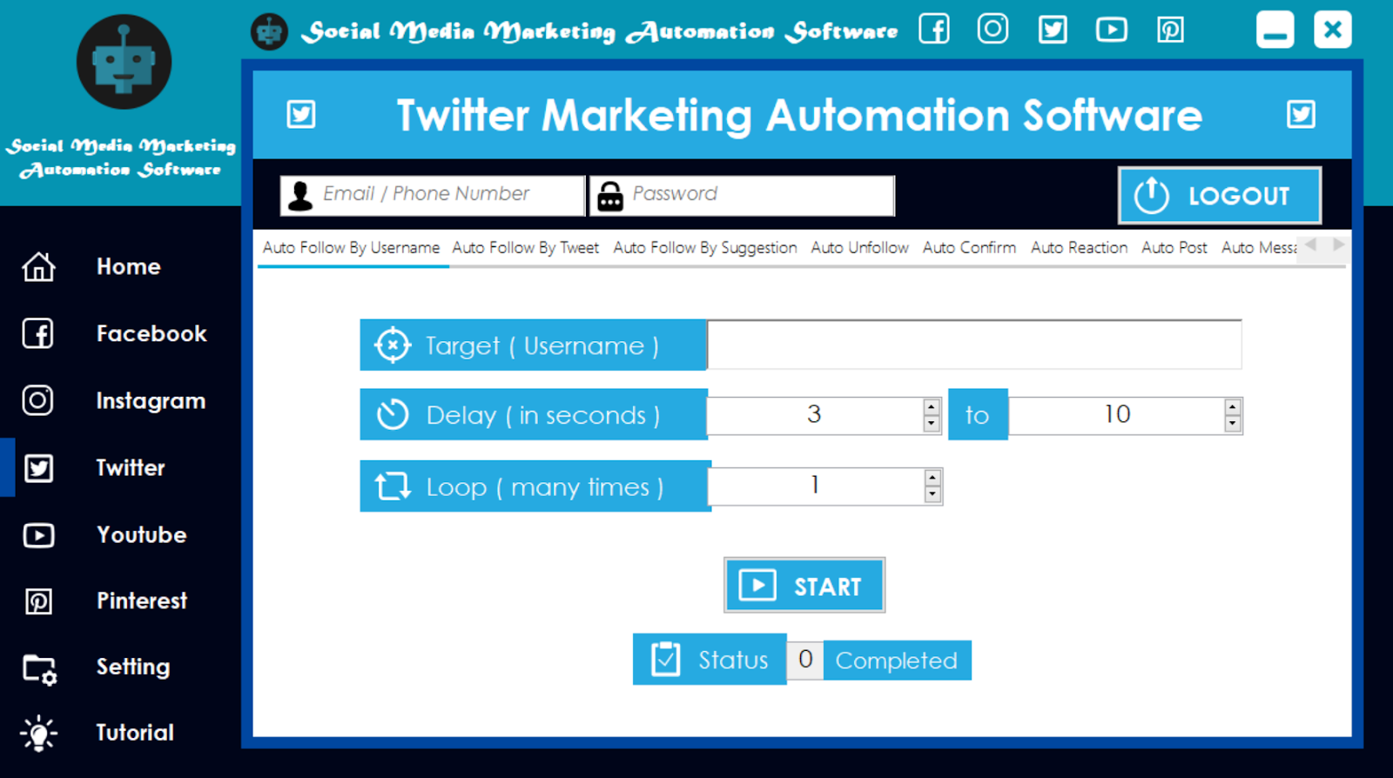This screenshot has height=778, width=1393.
Task: Open the Setting menu item
Action: tap(132, 667)
